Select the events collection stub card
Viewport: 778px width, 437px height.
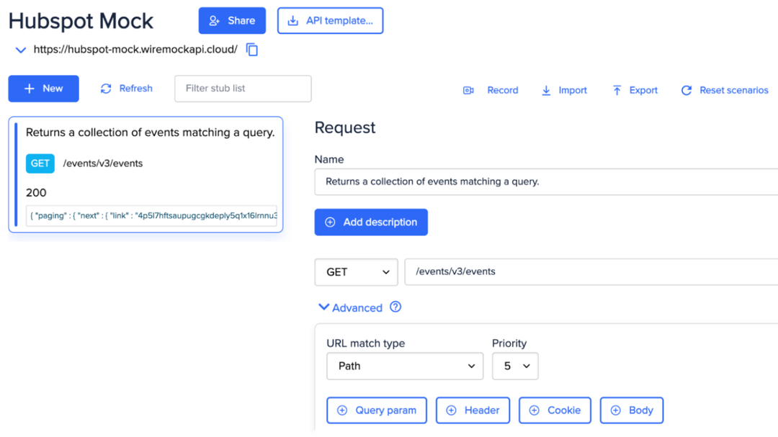(x=146, y=173)
